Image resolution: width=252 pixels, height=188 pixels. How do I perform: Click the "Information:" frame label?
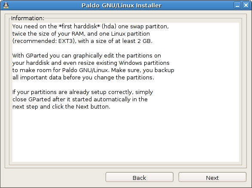27,18
